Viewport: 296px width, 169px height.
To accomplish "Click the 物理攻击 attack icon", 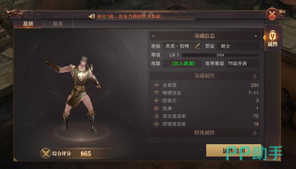I will pos(156,93).
